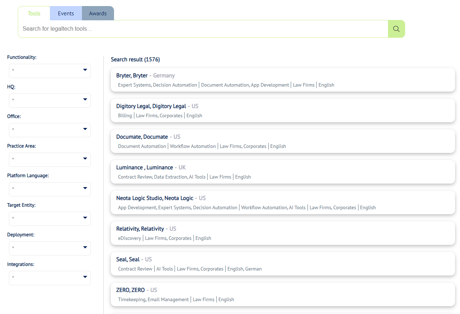The height and width of the screenshot is (314, 460).
Task: Open the HQ dropdown
Action: [x=50, y=101]
